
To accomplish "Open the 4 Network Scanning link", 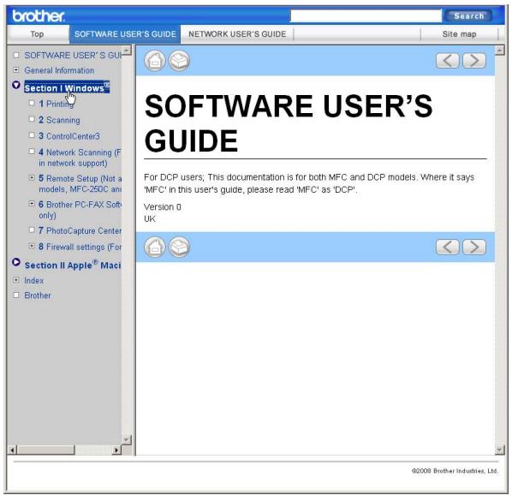I will click(x=80, y=158).
